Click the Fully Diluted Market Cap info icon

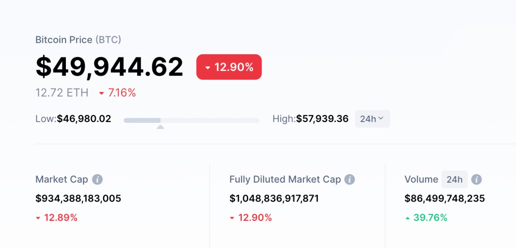(350, 179)
